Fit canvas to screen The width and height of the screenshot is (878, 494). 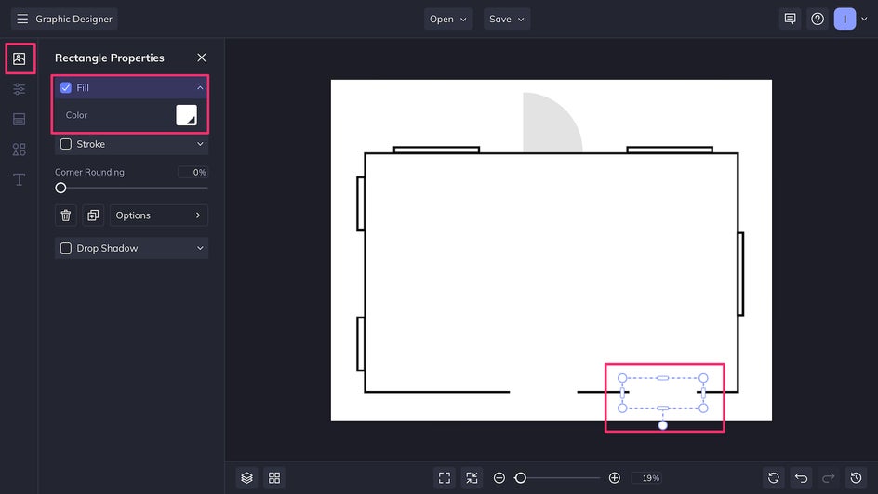pyautogui.click(x=445, y=478)
